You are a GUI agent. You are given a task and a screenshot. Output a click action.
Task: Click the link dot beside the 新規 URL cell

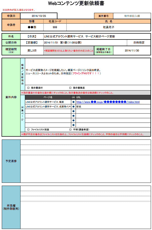pyautogui.click(x=73, y=107)
